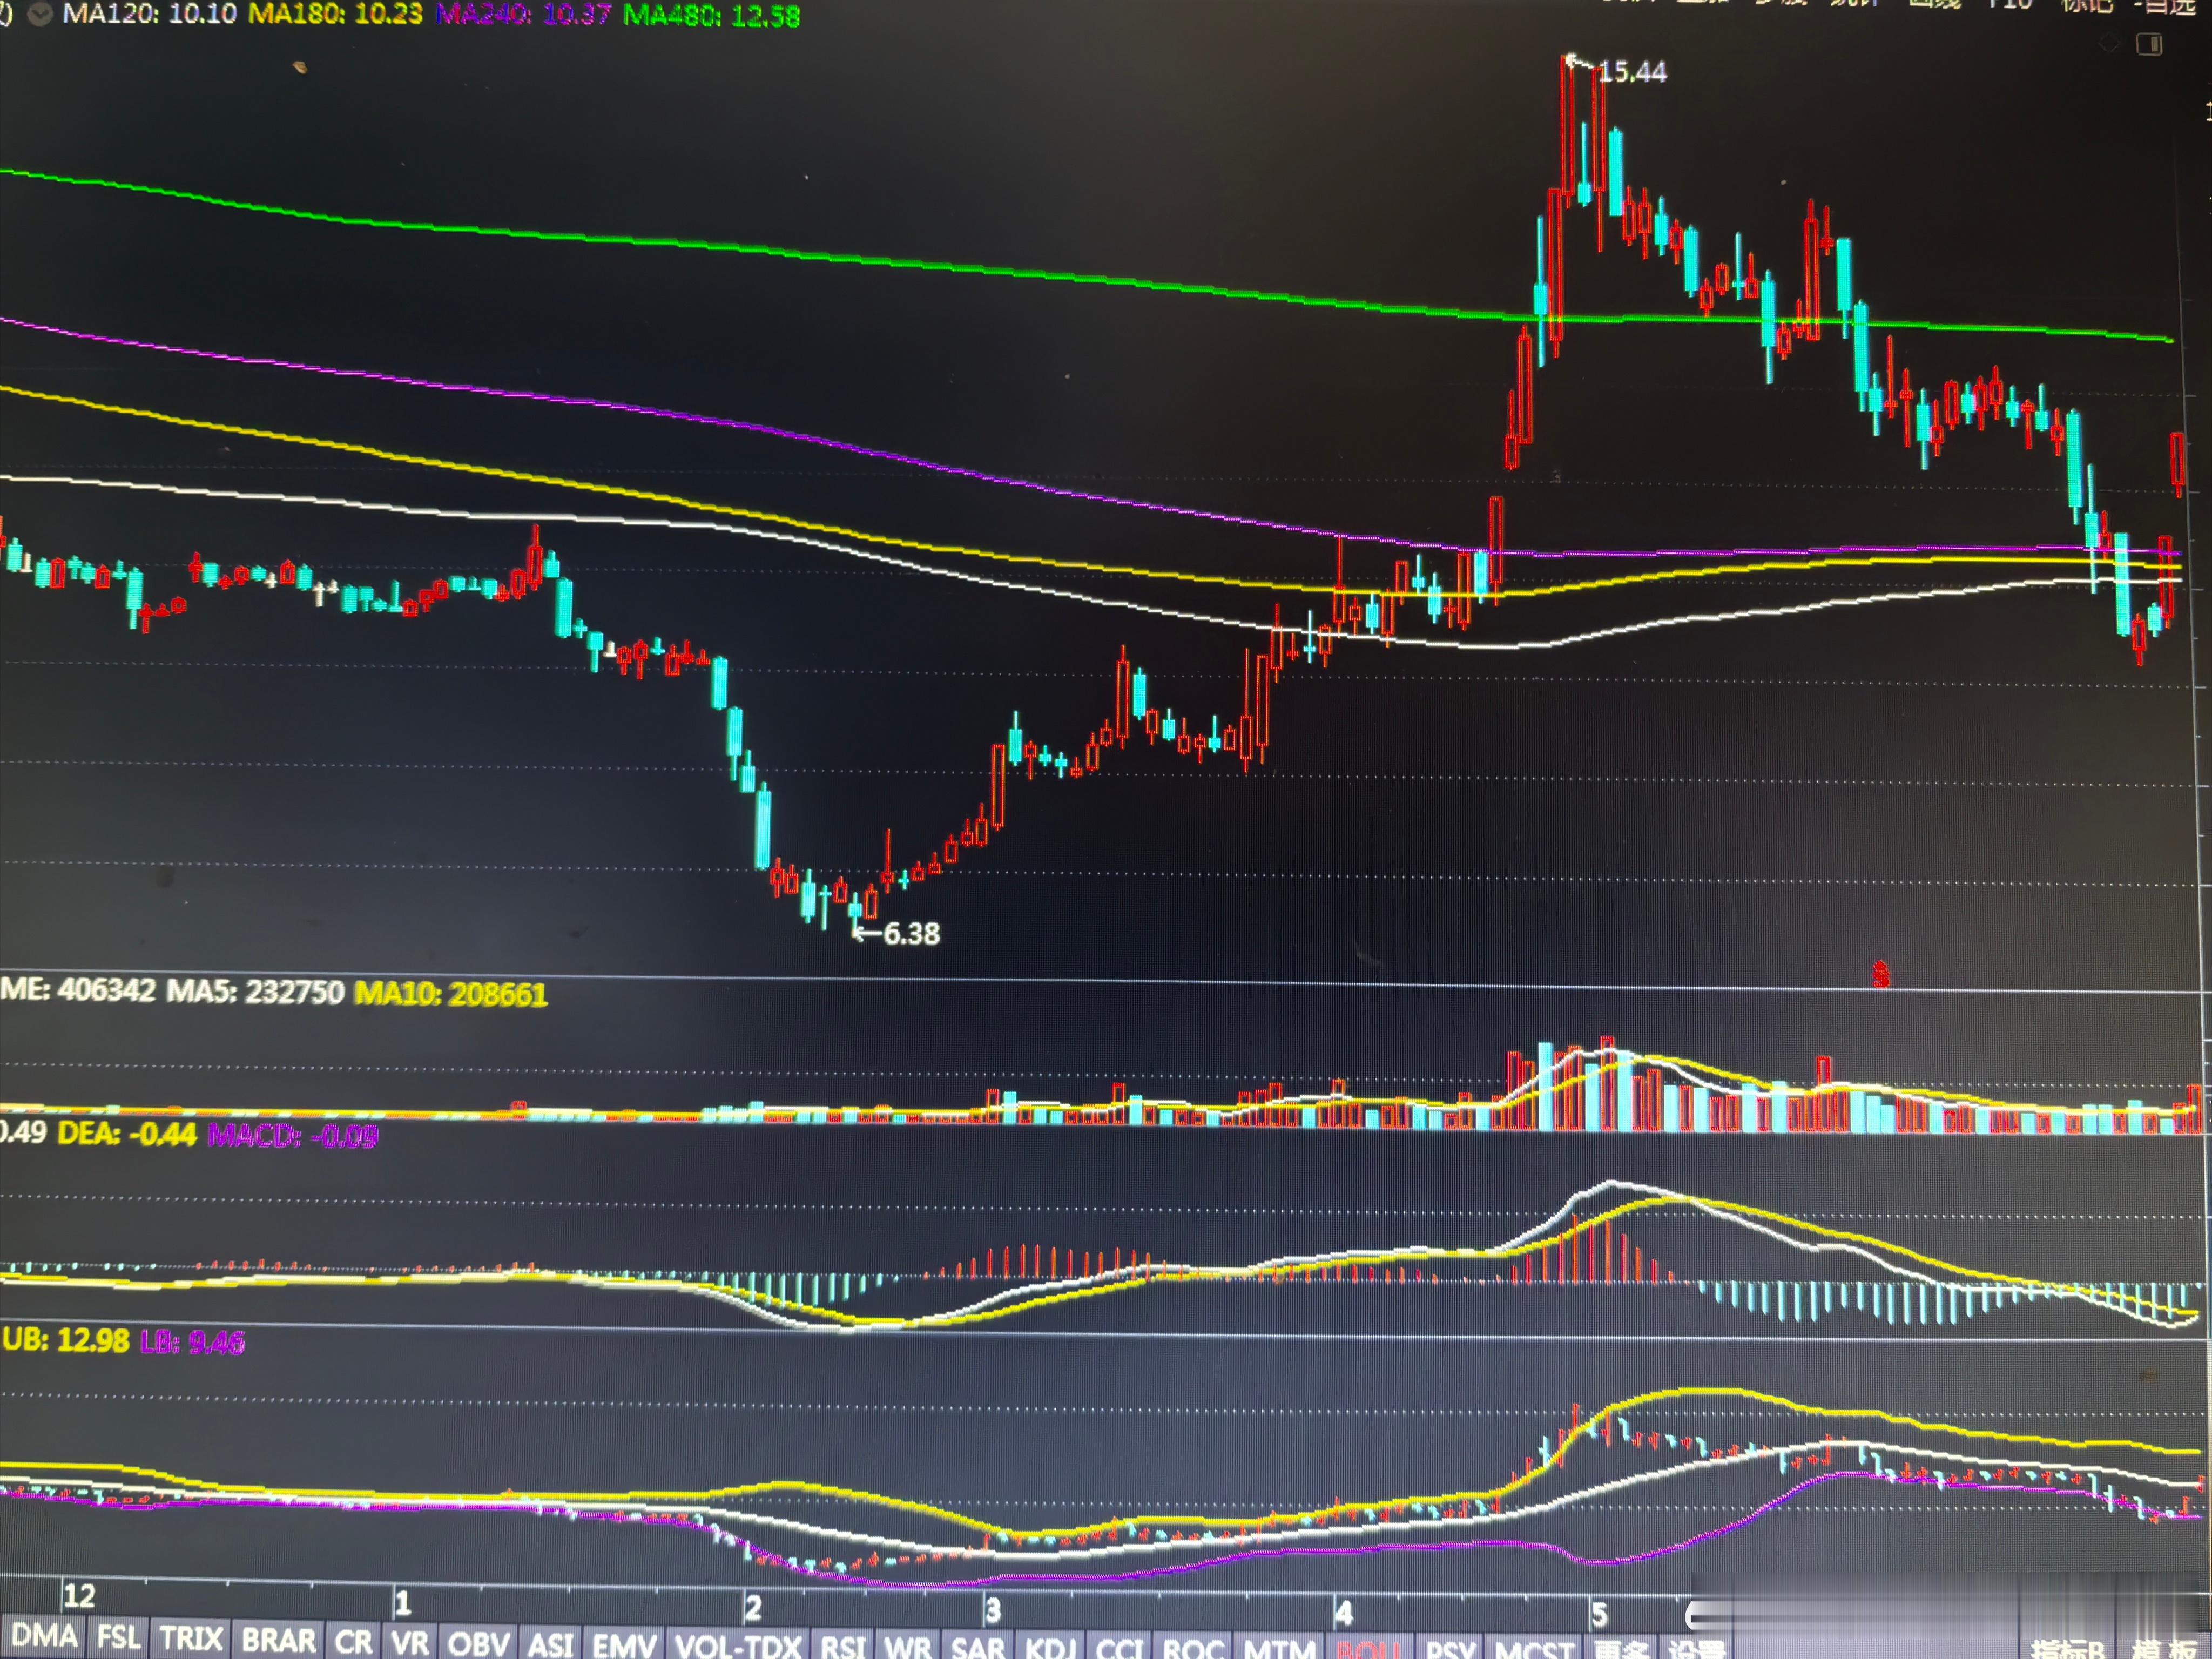Switch to the DMA indicator tab

[x=44, y=1636]
